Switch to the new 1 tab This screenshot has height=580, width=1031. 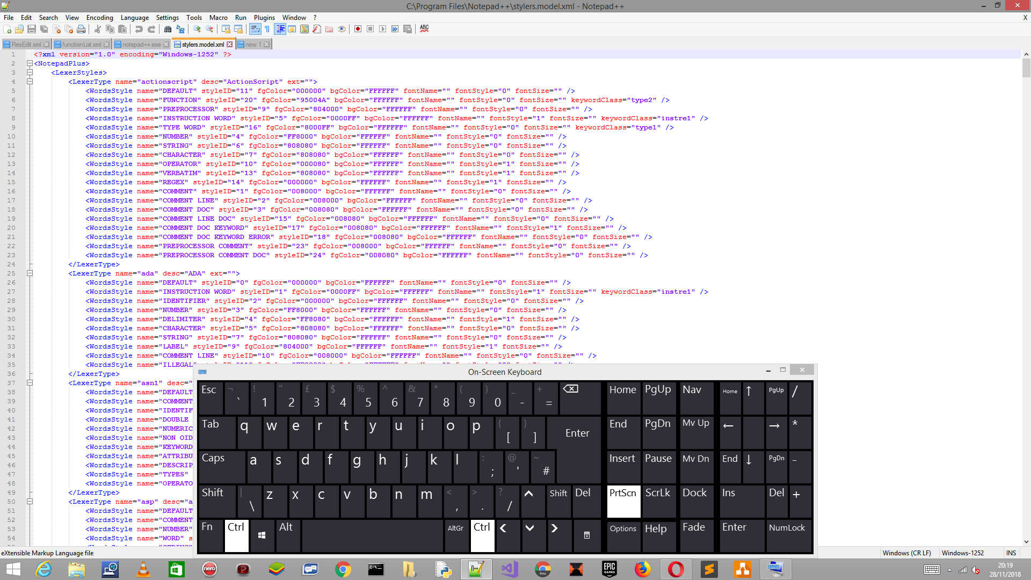coord(253,45)
